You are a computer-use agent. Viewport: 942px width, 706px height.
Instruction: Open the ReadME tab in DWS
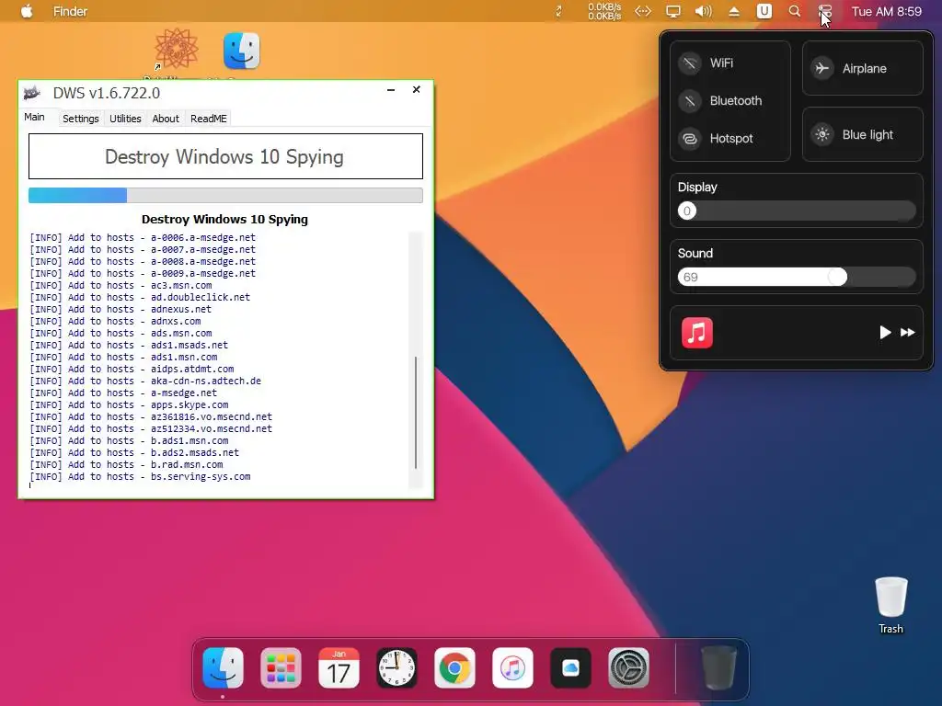point(209,119)
